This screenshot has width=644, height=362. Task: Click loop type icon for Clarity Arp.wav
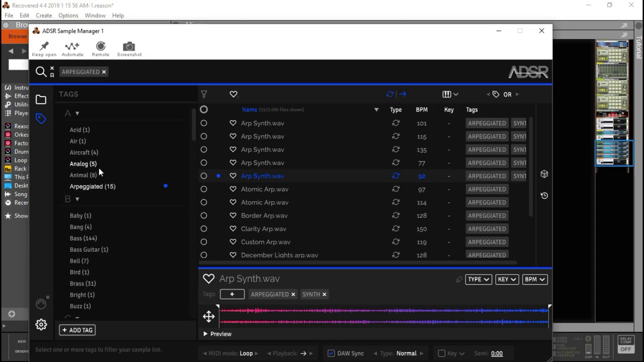396,229
